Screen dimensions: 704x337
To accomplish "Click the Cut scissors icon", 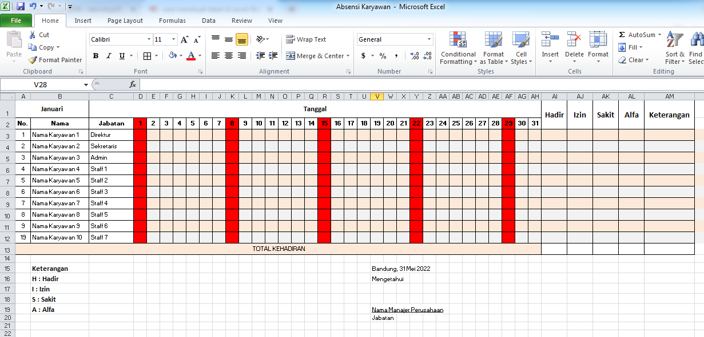I will point(33,35).
